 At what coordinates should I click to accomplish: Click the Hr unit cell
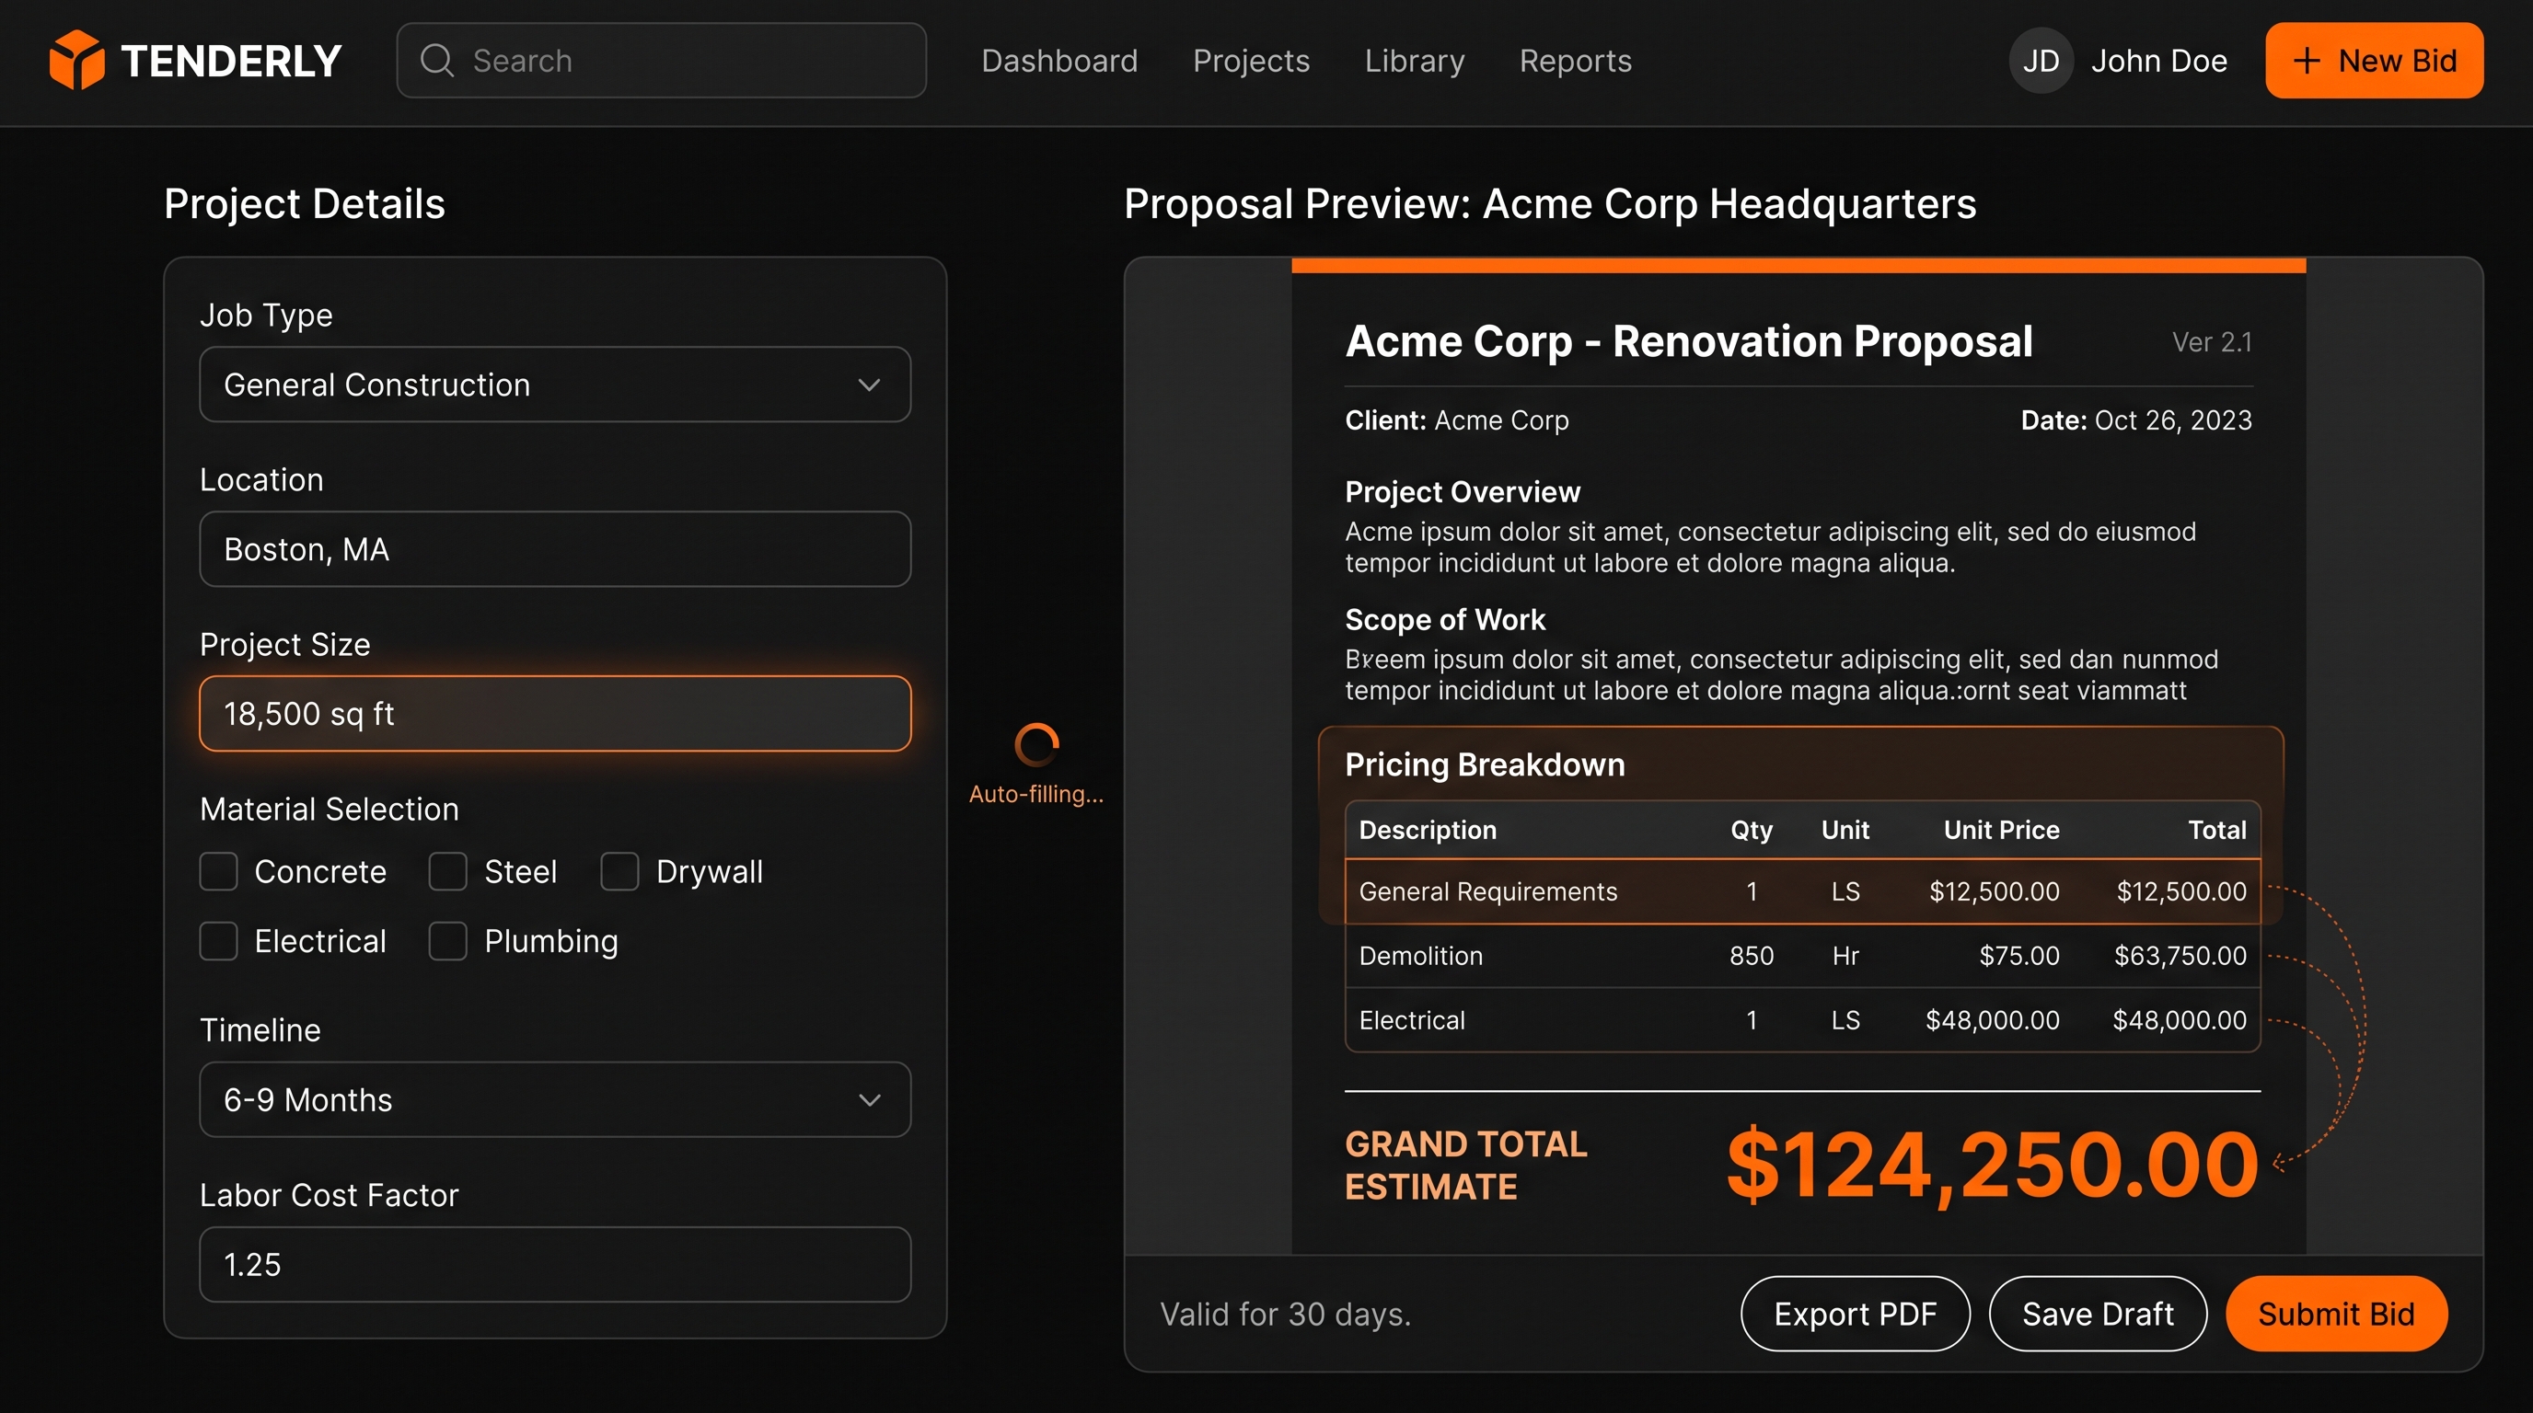pyautogui.click(x=1845, y=955)
